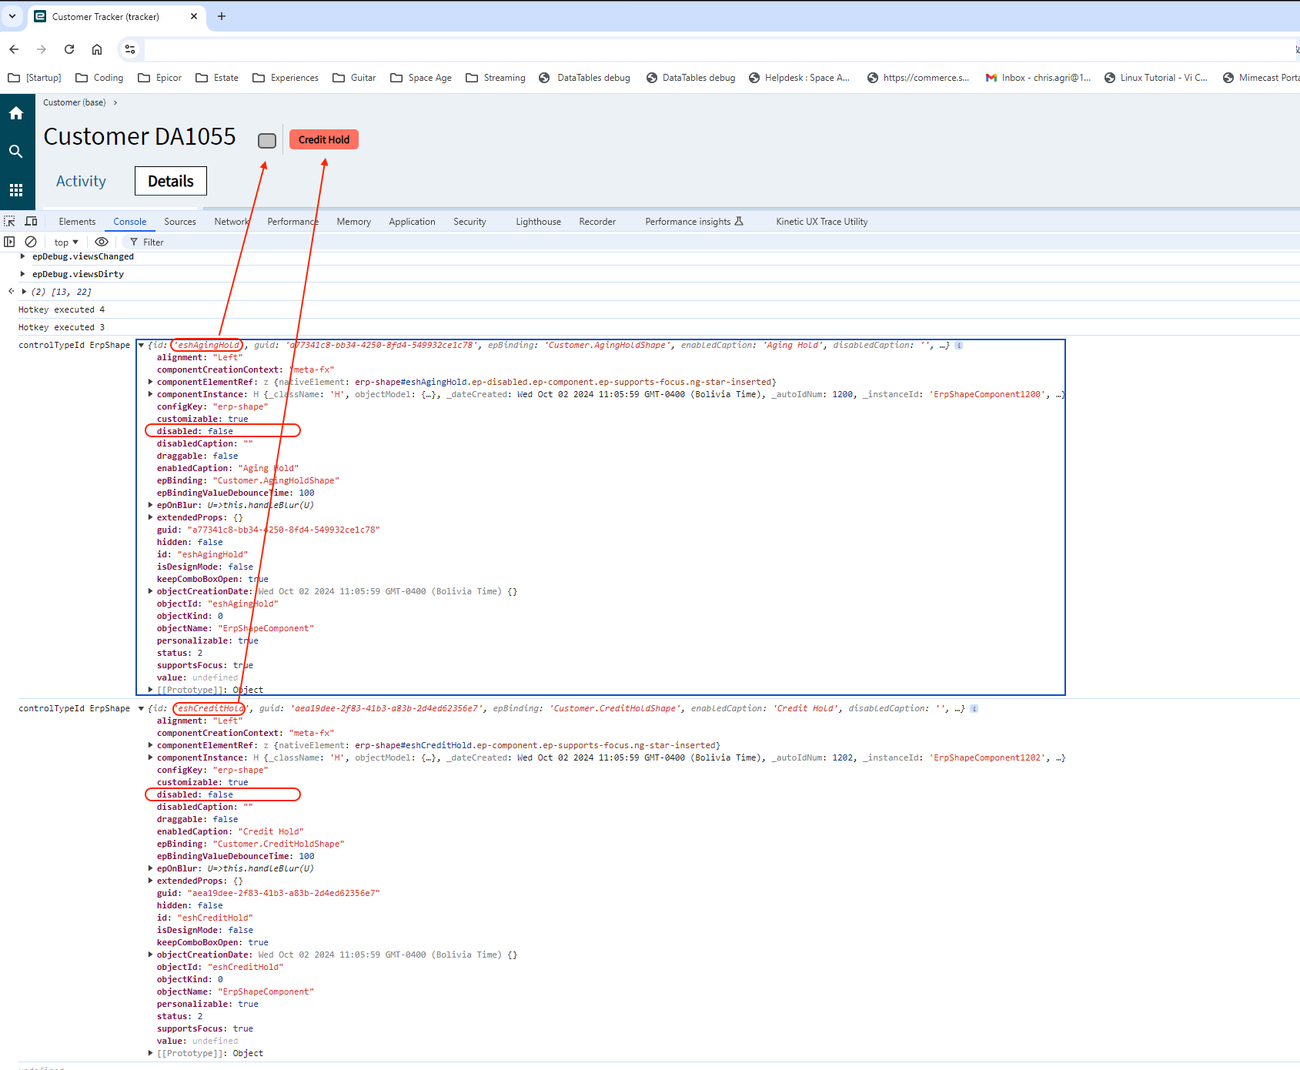This screenshot has height=1070, width=1300.
Task: Open the Coding bookmark folder
Action: 99,78
